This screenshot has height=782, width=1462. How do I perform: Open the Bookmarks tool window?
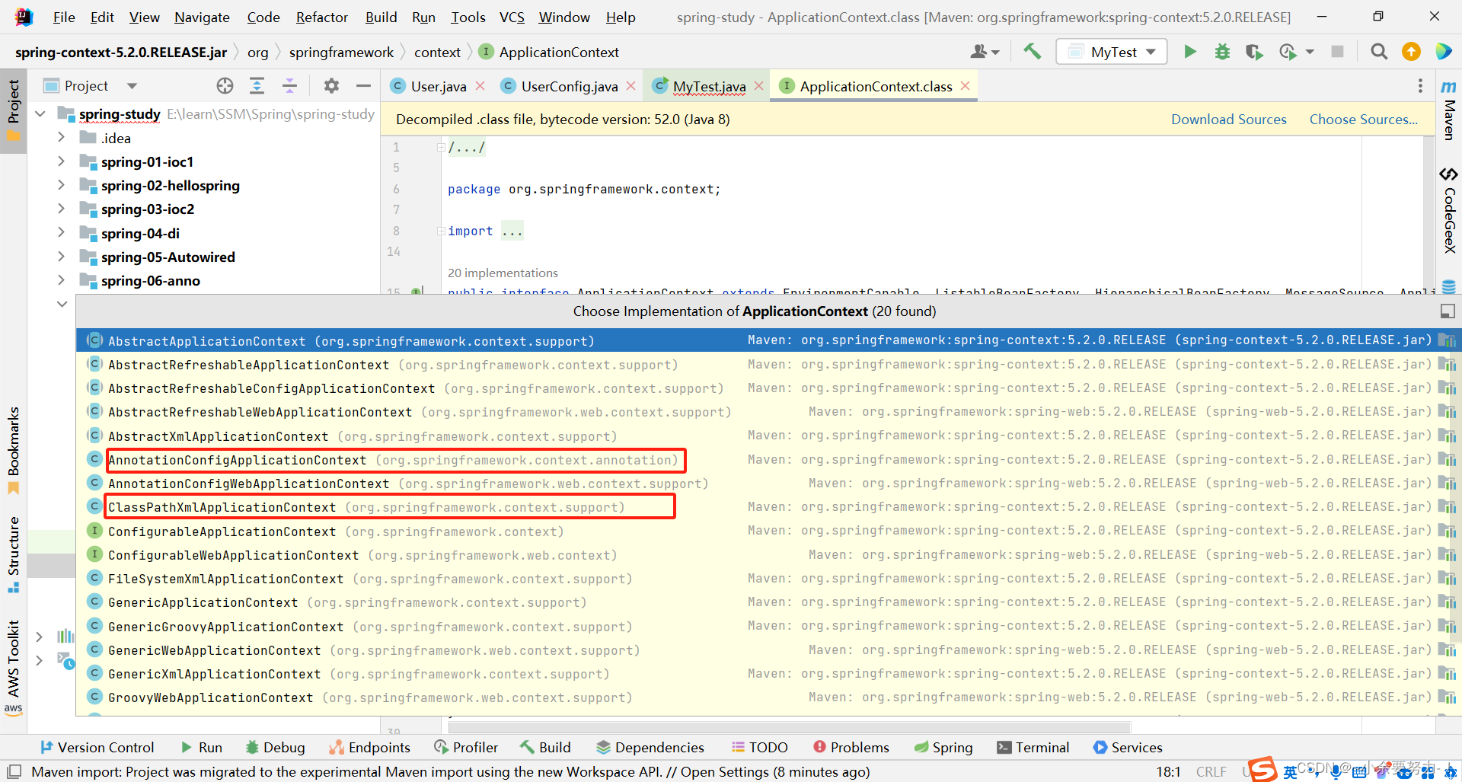pyautogui.click(x=13, y=450)
